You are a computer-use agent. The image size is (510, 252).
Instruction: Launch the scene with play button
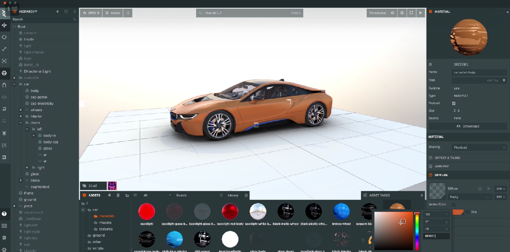click(x=421, y=13)
